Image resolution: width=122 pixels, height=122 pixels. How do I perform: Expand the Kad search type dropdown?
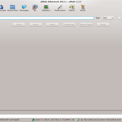108,18
